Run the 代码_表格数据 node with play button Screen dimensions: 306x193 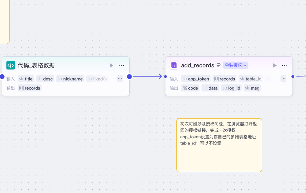pyautogui.click(x=111, y=65)
